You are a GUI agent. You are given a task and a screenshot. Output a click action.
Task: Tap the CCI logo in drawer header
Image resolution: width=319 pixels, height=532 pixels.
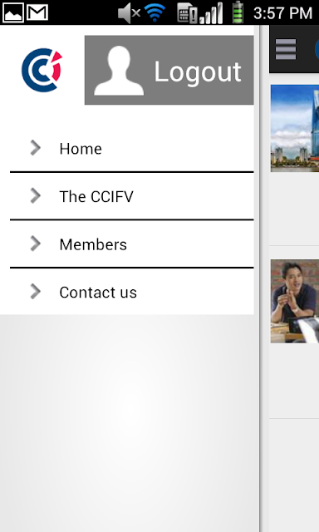pos(42,70)
